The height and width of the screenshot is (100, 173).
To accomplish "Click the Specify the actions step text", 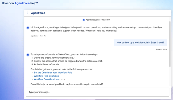I will [68, 61].
